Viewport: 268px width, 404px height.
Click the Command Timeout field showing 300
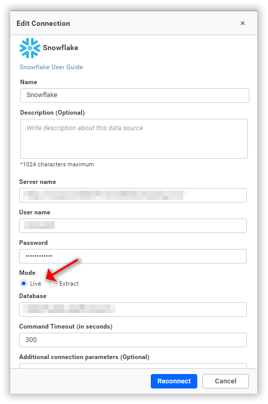[x=133, y=340]
